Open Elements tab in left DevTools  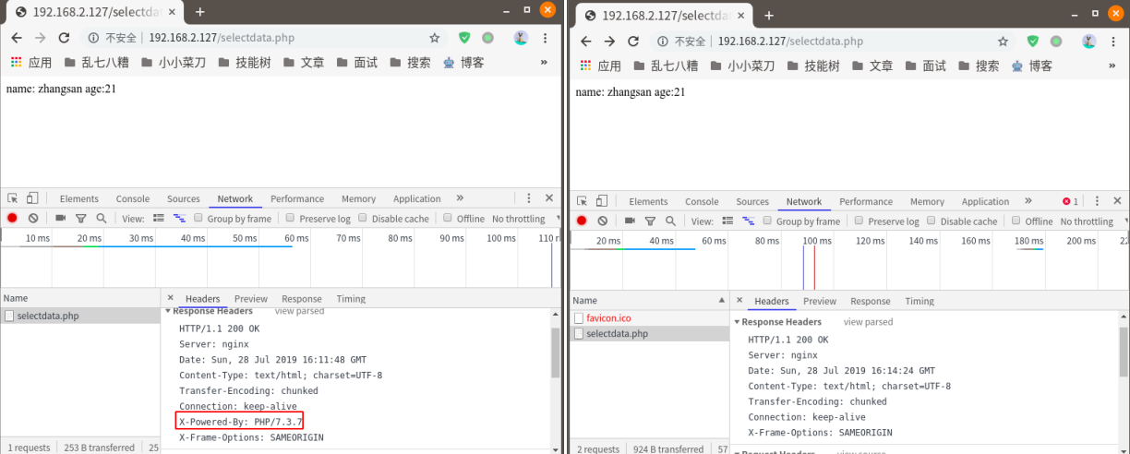tap(79, 198)
